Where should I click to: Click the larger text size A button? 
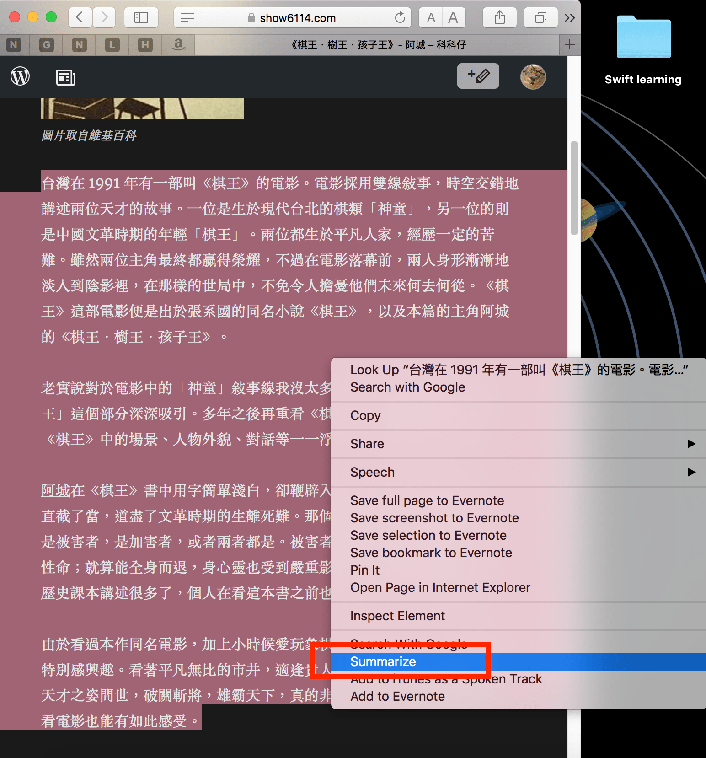click(453, 18)
